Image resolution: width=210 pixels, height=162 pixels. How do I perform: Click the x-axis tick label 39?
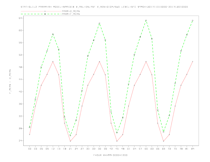coord(105,149)
